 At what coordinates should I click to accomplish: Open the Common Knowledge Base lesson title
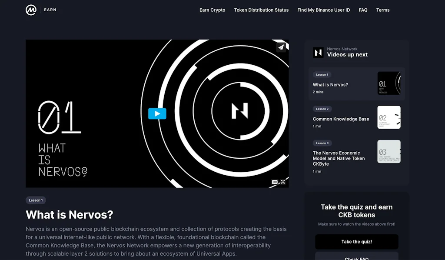click(x=341, y=119)
